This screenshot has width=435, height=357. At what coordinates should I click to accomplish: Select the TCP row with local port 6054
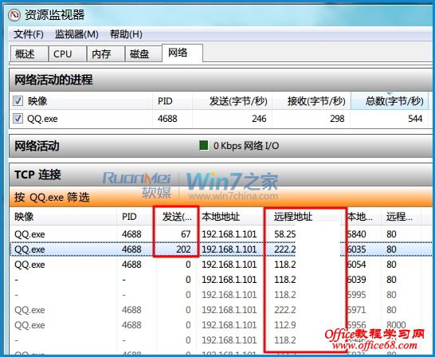point(221,265)
